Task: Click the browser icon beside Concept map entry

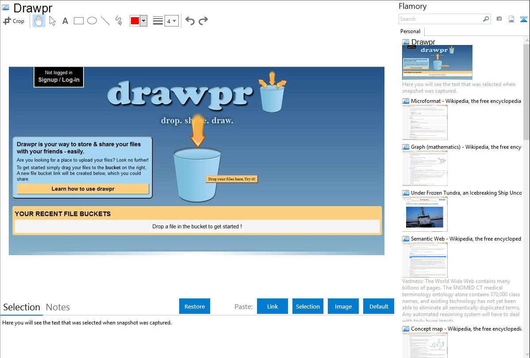Action: (406, 329)
